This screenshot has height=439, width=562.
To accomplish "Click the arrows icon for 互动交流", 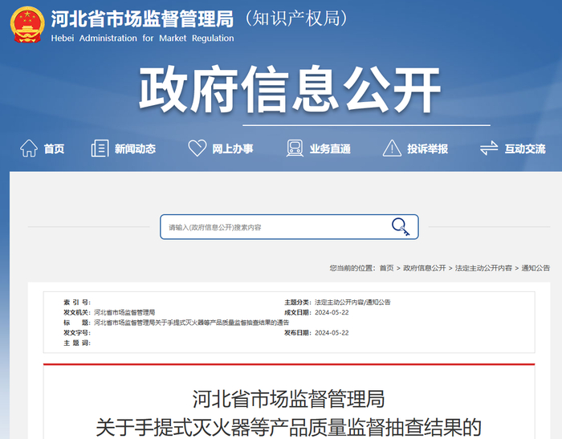I will tap(489, 148).
